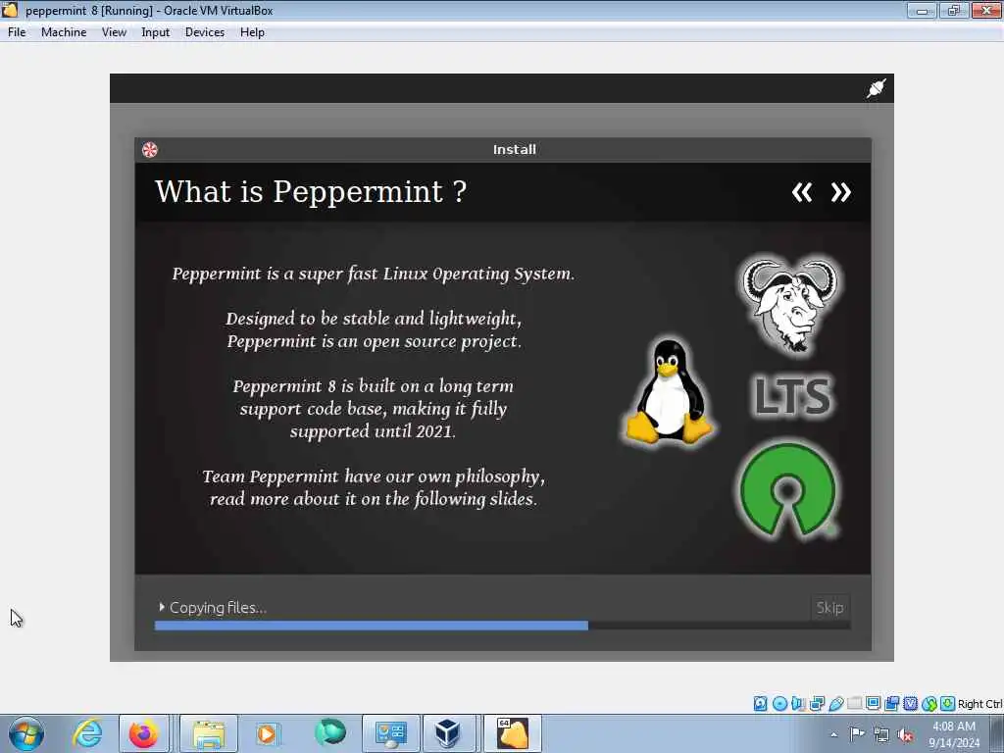Open the Control Panel taskbar item
The width and height of the screenshot is (1004, 753).
(x=391, y=733)
